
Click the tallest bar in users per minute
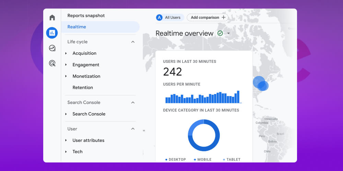pyautogui.click(x=238, y=97)
